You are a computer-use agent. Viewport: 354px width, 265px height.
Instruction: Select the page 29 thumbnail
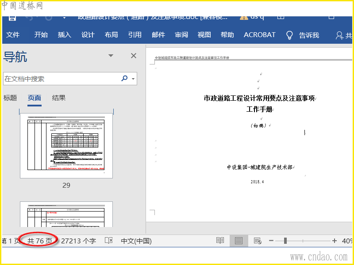click(66, 146)
